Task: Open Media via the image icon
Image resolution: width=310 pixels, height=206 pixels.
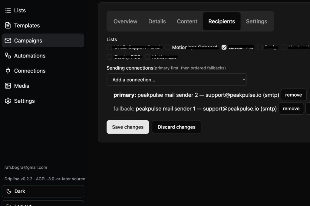Action: [8, 86]
